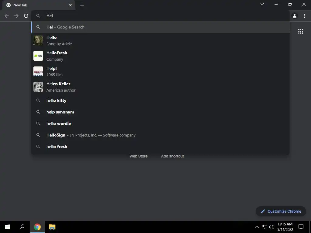Open File Explorer from the taskbar
Viewport: 311px width, 233px height.
pyautogui.click(x=52, y=227)
